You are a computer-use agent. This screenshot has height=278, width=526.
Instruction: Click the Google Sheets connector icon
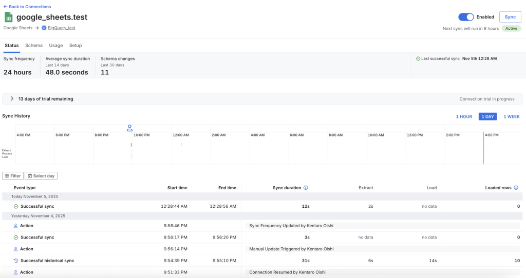(x=9, y=17)
